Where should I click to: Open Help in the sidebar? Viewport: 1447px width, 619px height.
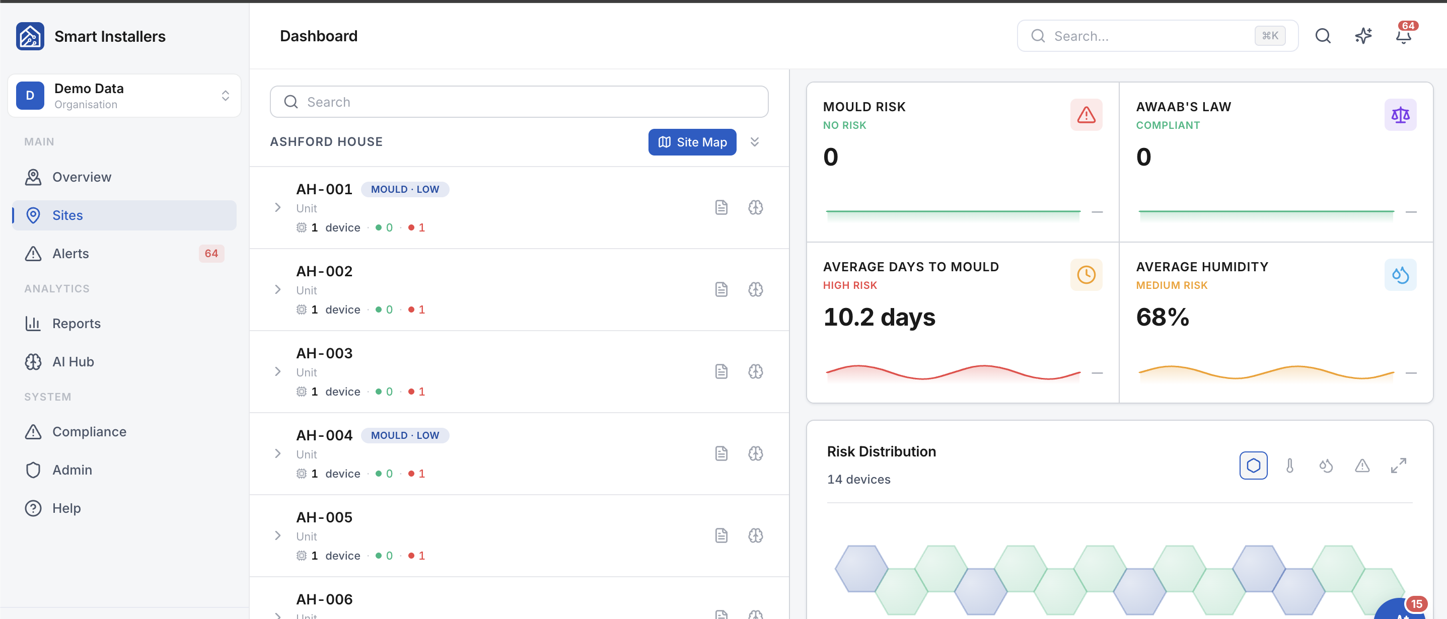(124, 508)
